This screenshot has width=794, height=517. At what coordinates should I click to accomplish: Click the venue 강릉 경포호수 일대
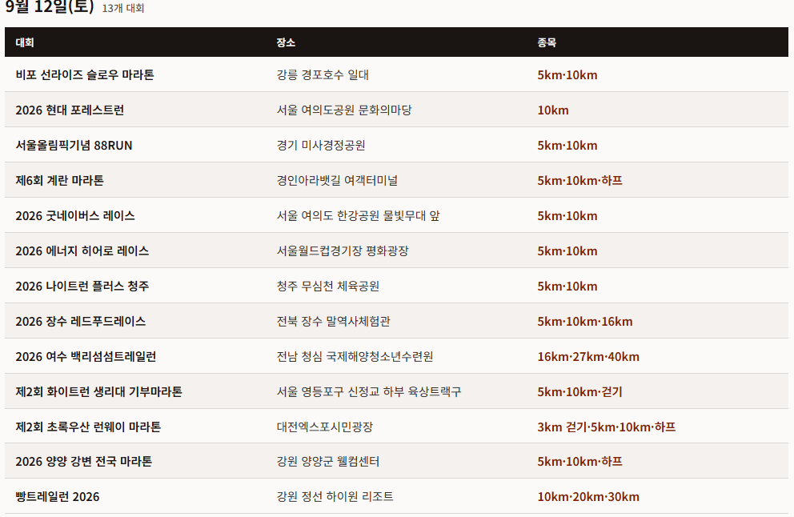323,75
